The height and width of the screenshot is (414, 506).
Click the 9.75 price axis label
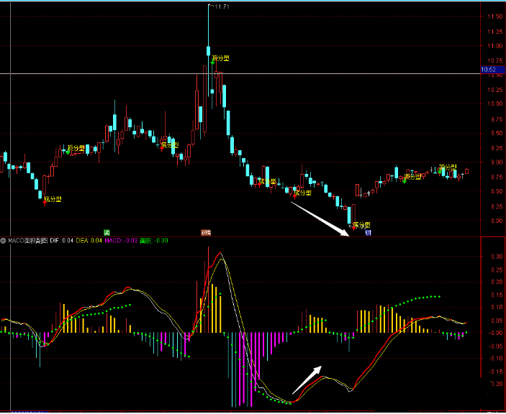point(495,119)
